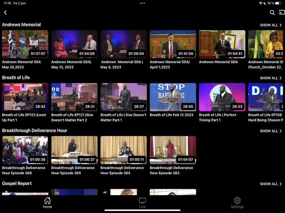Play Breath of Life EP121 thumbnail
This screenshot has height=213, width=285.
point(75,97)
